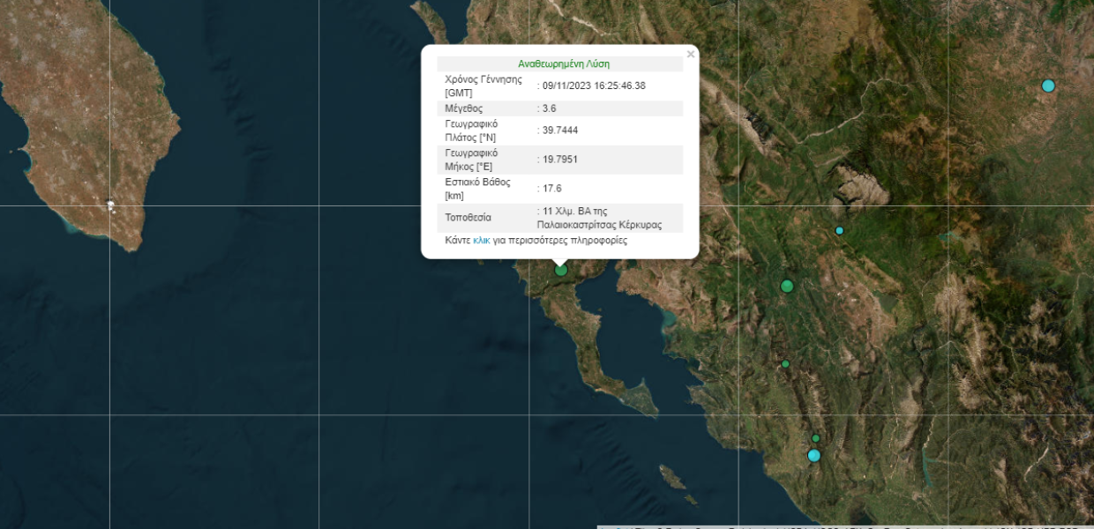Click the location text 'Παλαιοκαστρίτσας Κέρκυρας'
Viewport: 1094px width, 529px height.
[599, 225]
